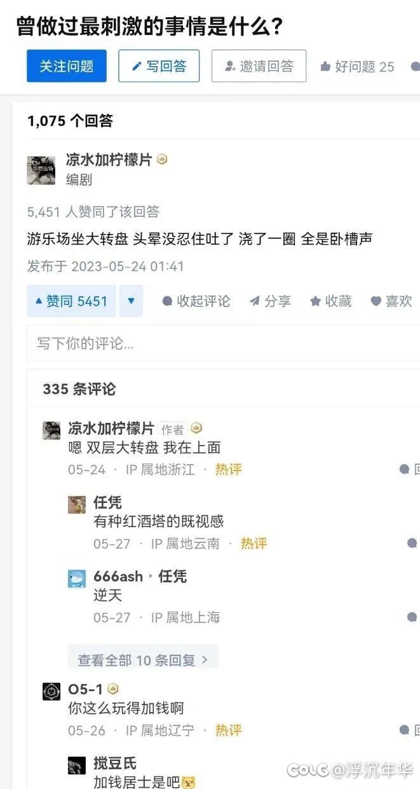Screen dimensions: 420x789
Task: Open O5-1 user avatar icon
Action: click(51, 691)
